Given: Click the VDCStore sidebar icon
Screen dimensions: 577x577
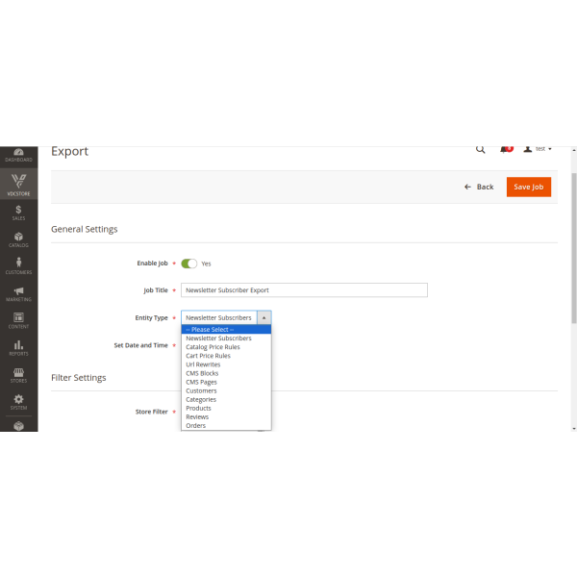Looking at the screenshot, I should 18,184.
